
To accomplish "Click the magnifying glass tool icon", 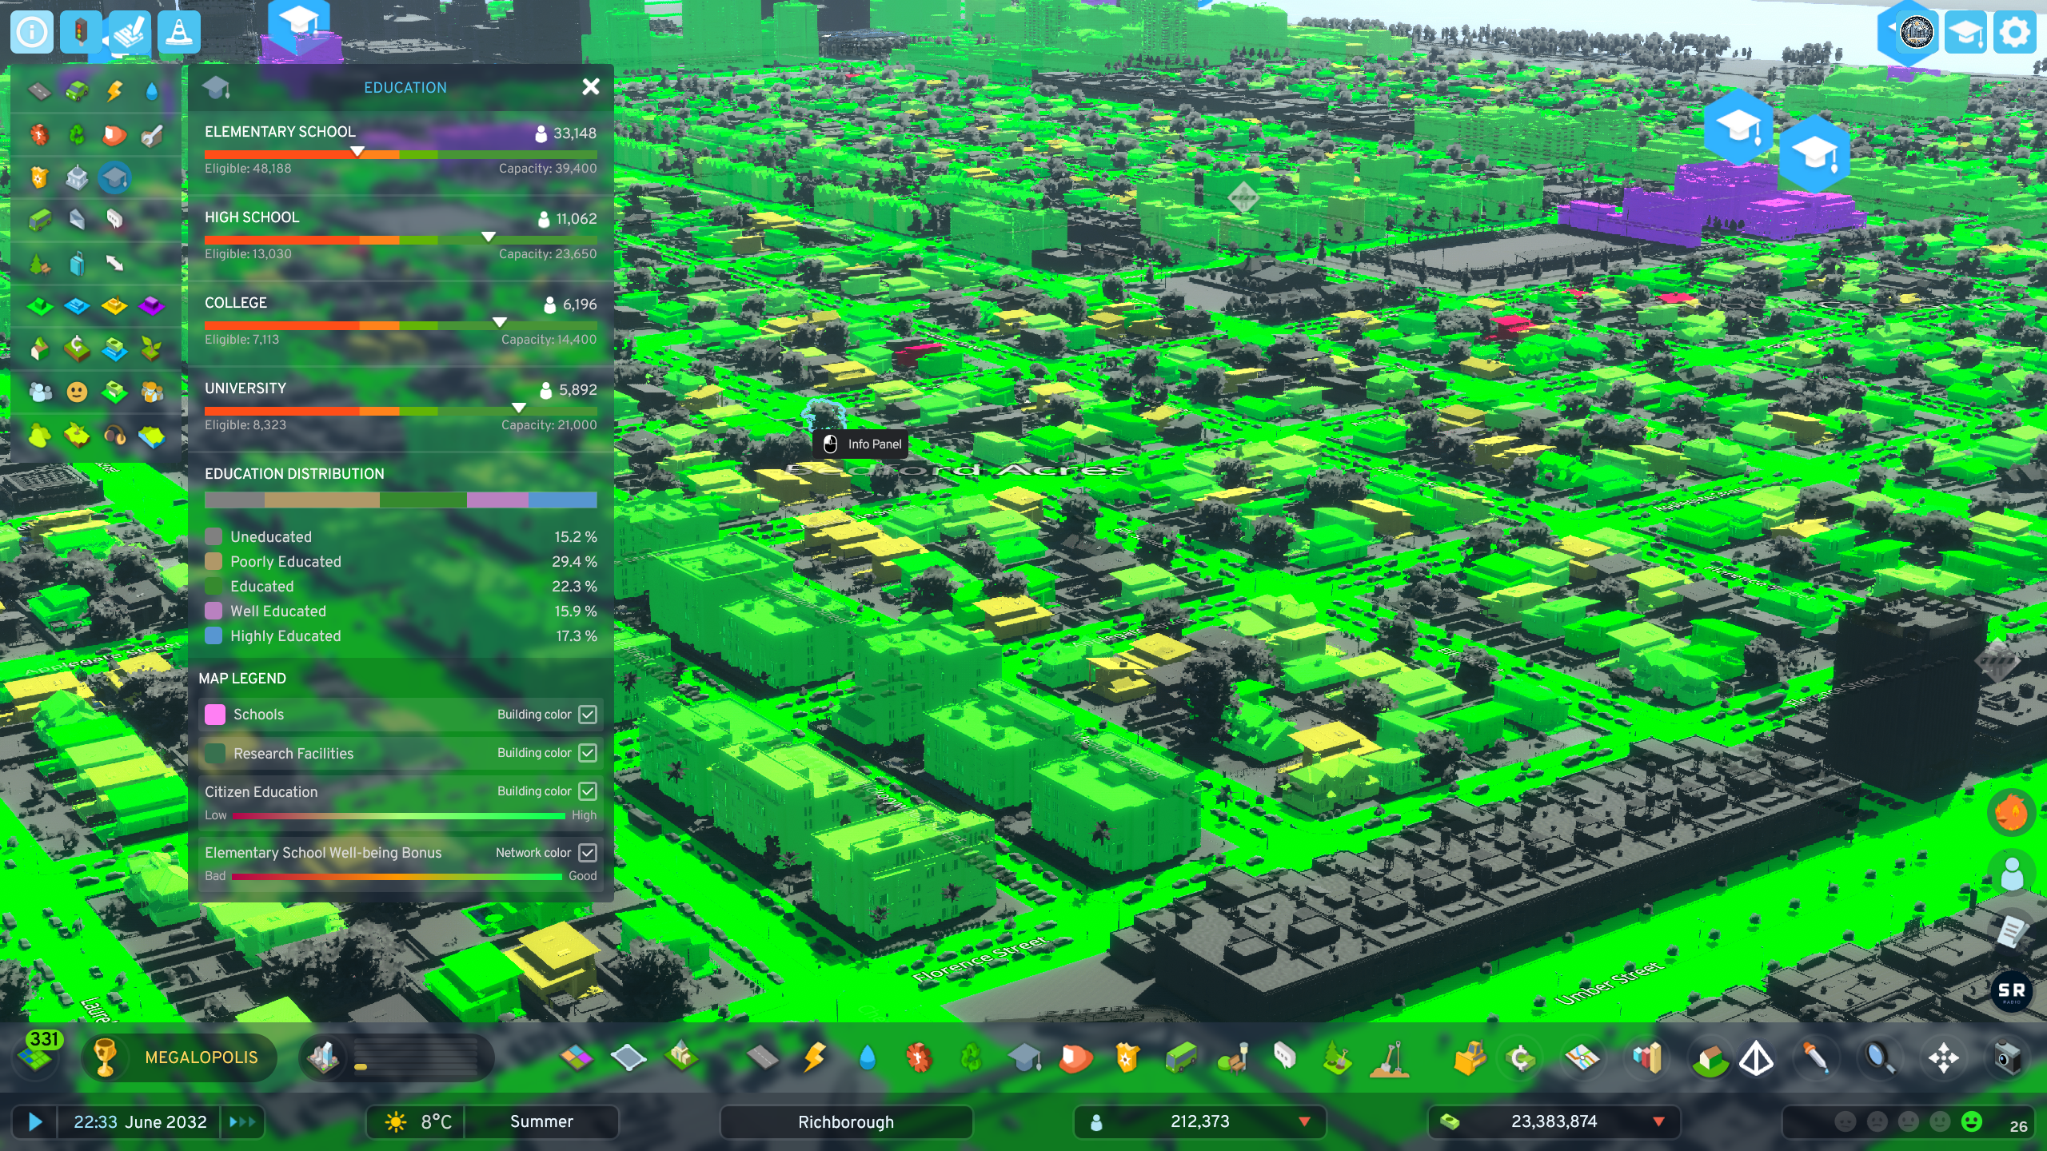I will coord(1879,1057).
